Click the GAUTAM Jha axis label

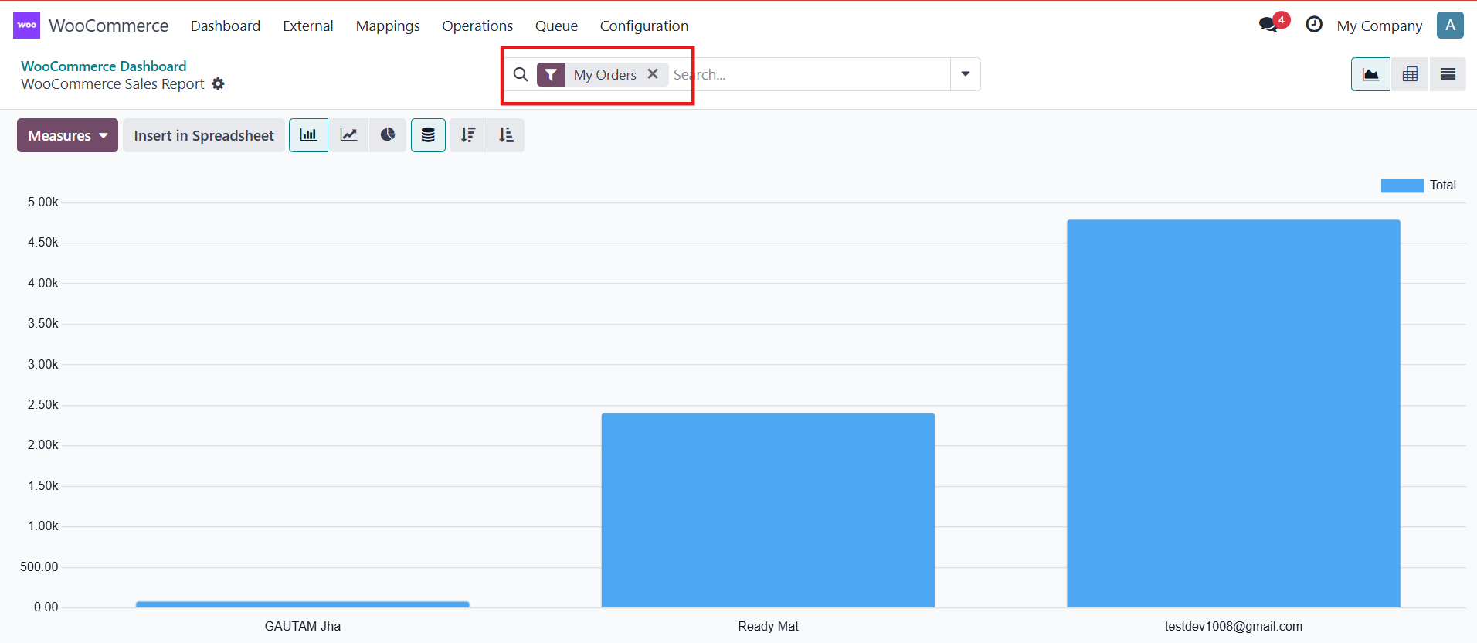303,626
